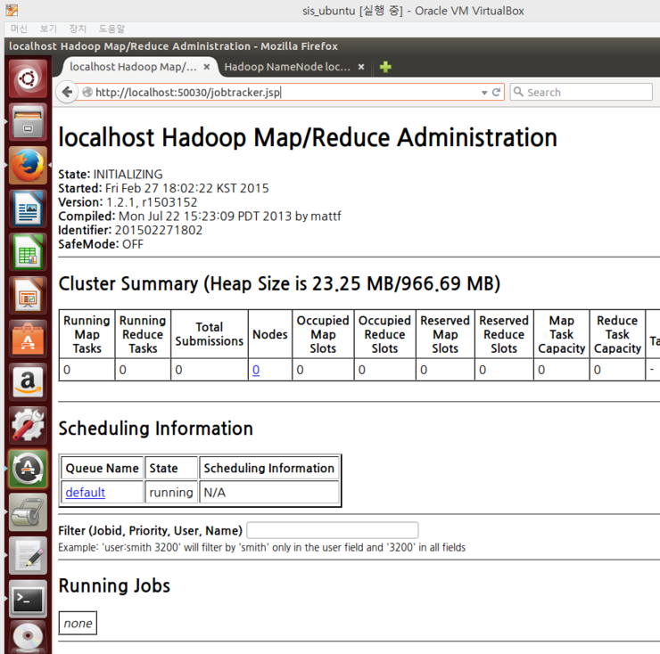Open the Amazon launcher icon
The image size is (660, 654).
pyautogui.click(x=28, y=383)
